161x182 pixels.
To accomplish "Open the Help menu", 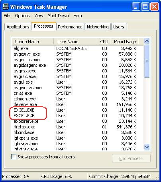I will pyautogui.click(x=78, y=16).
